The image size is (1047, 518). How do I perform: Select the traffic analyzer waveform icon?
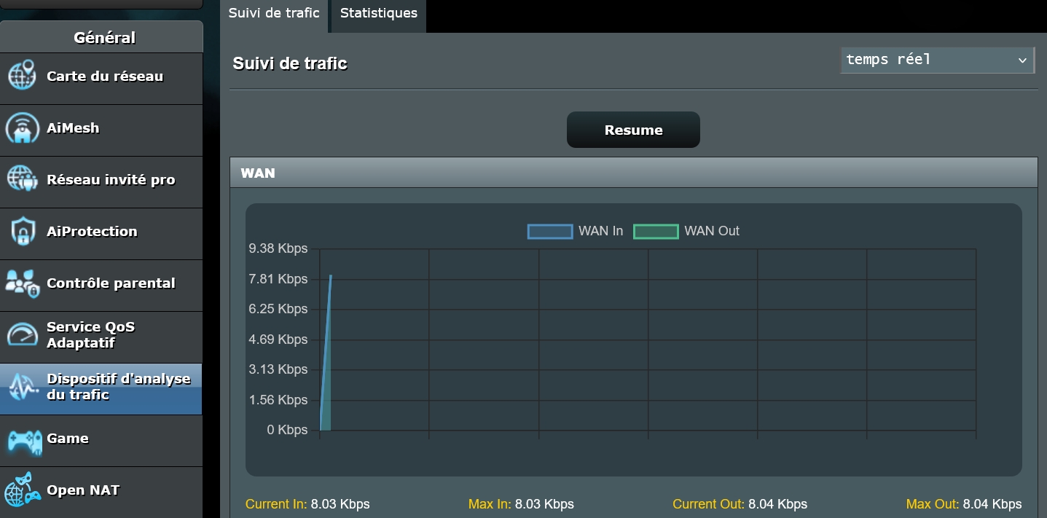tap(23, 388)
